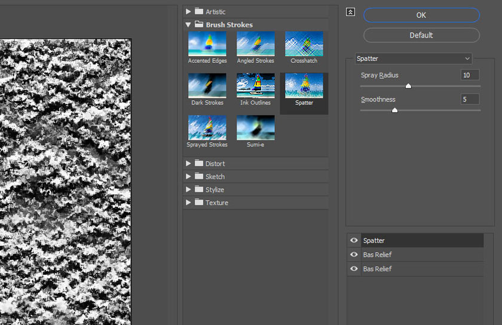This screenshot has height=325, width=502.
Task: Pick the Dark Strokes filter thumbnail
Action: point(207,86)
